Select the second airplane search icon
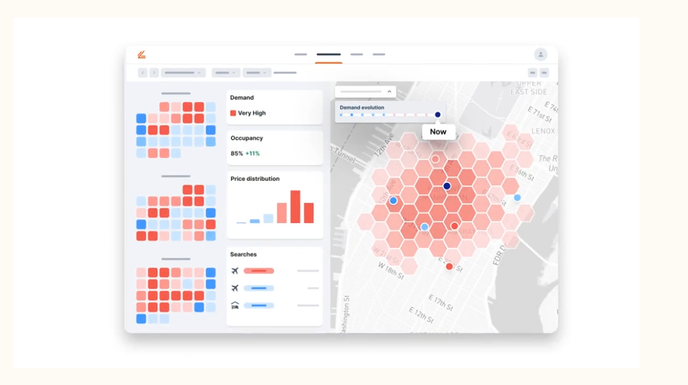 pos(235,288)
